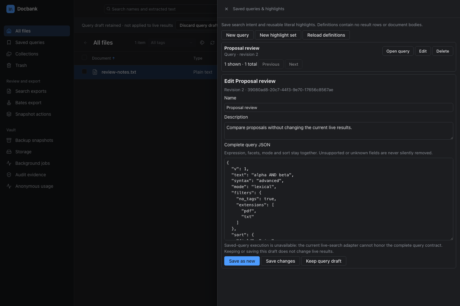Click the Storage drive icon
The height and width of the screenshot is (306, 460).
[9, 152]
